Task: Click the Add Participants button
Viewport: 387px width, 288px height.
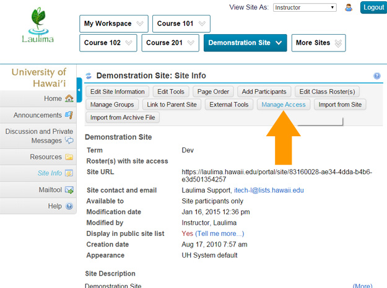Action: [264, 92]
